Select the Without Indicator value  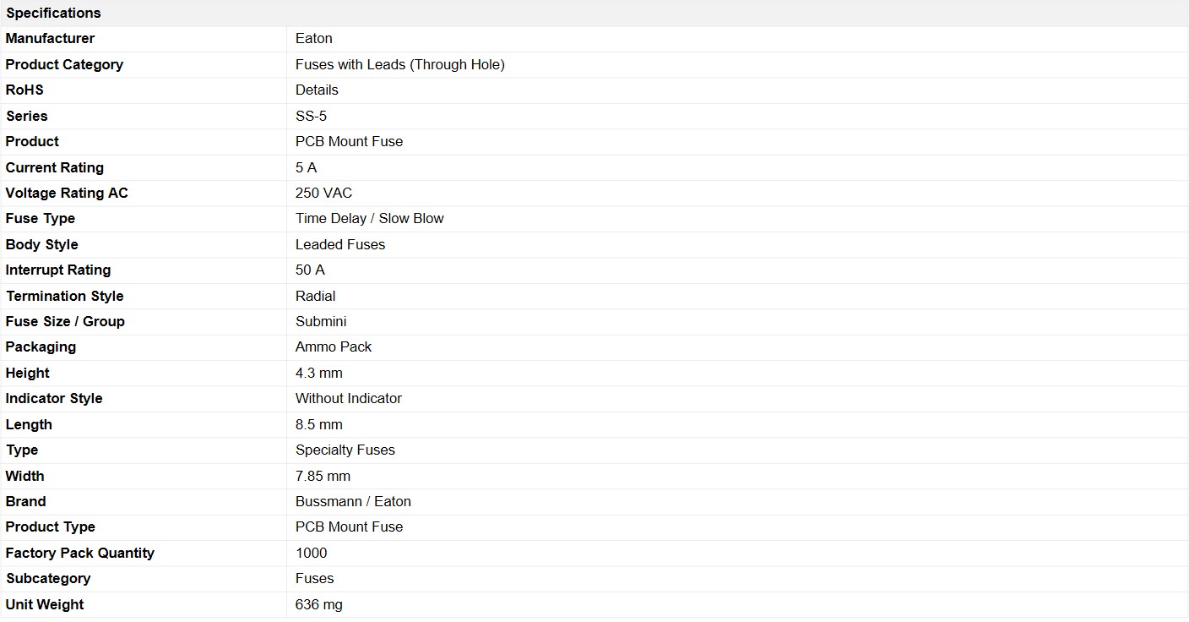(x=349, y=398)
